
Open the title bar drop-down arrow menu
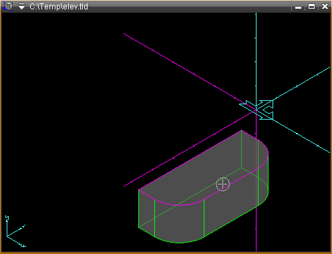[21, 6]
